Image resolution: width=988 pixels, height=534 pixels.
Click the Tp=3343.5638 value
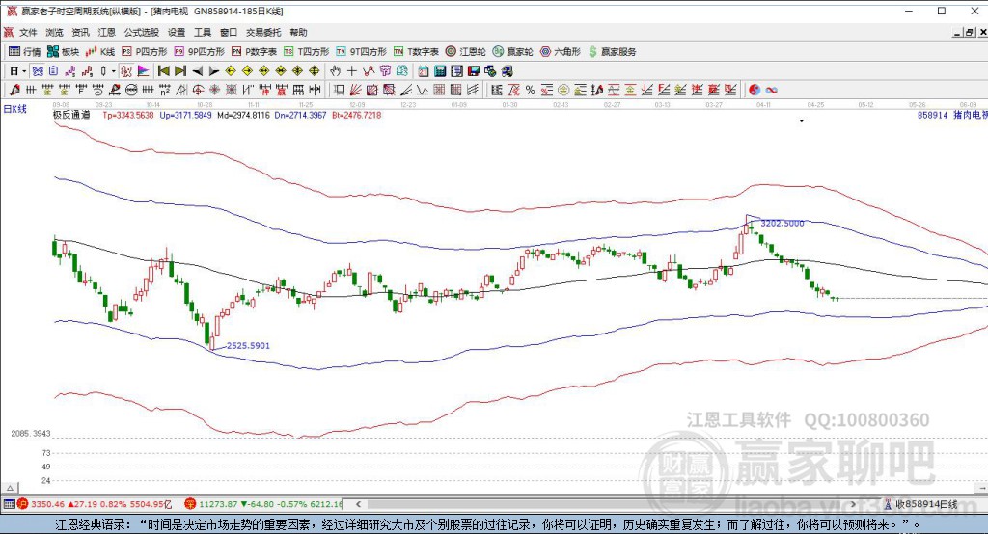(128, 115)
